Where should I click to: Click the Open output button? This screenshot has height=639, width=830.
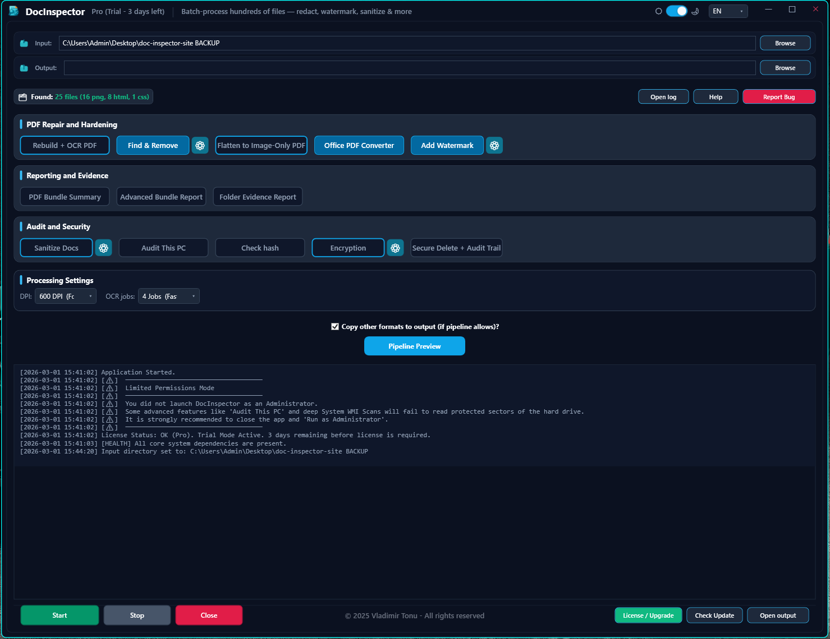[778, 615]
